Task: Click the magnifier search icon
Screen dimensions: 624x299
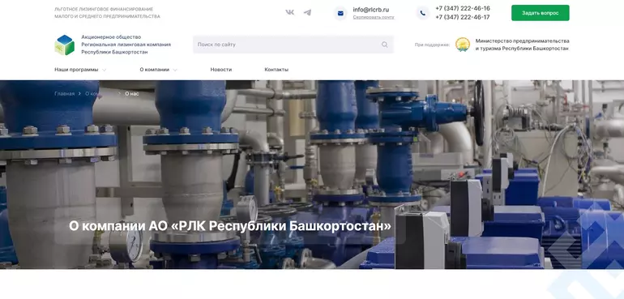Action: [384, 45]
